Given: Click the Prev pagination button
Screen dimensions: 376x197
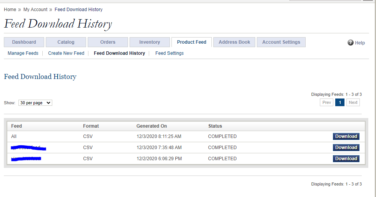Looking at the screenshot, I should 327,102.
